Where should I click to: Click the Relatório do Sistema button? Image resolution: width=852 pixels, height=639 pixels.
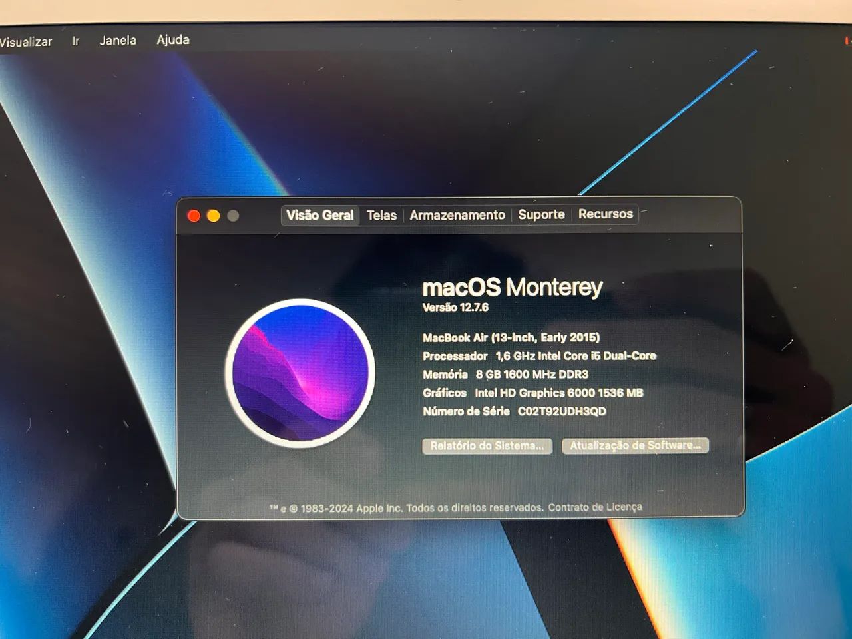(x=487, y=446)
